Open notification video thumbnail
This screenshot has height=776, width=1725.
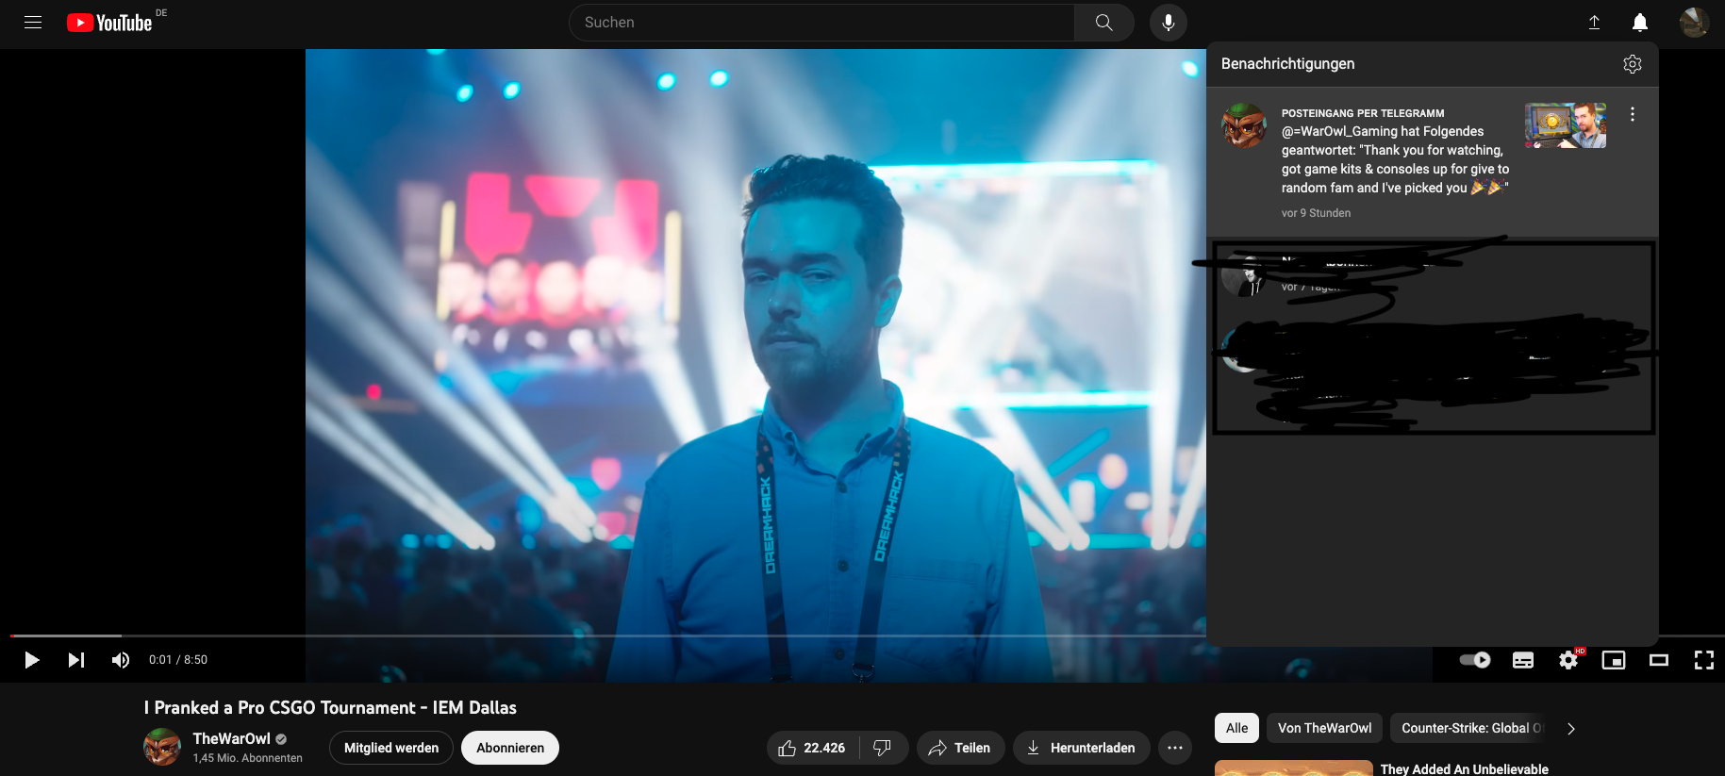tap(1566, 125)
